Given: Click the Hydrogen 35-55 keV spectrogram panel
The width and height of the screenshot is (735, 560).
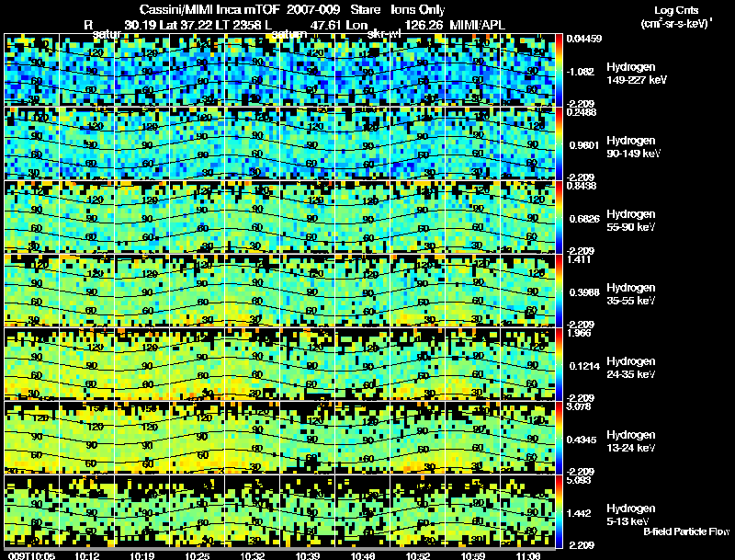Looking at the screenshot, I should tap(280, 291).
